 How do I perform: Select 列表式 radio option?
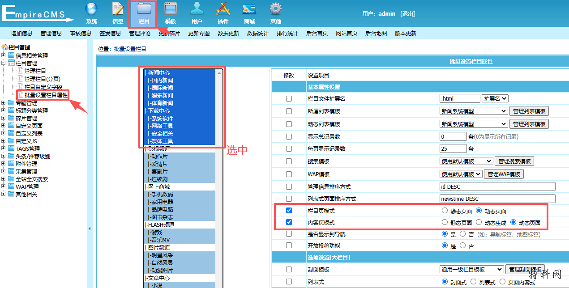[474, 282]
